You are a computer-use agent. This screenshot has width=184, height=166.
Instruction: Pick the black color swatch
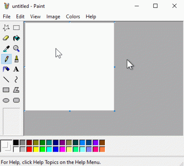point(16,142)
